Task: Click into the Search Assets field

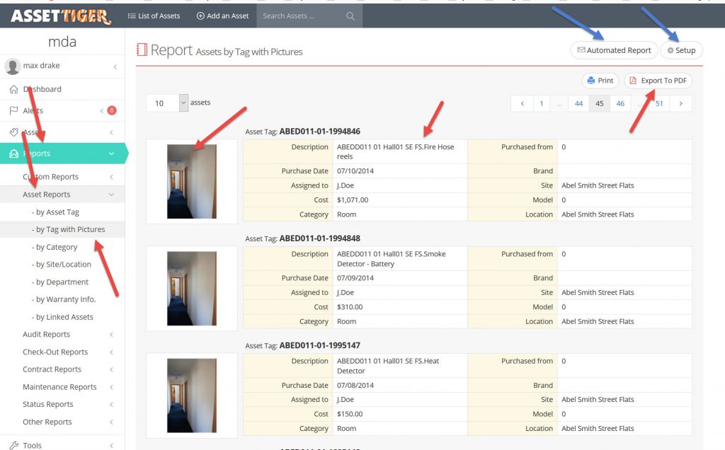Action: 301,16
